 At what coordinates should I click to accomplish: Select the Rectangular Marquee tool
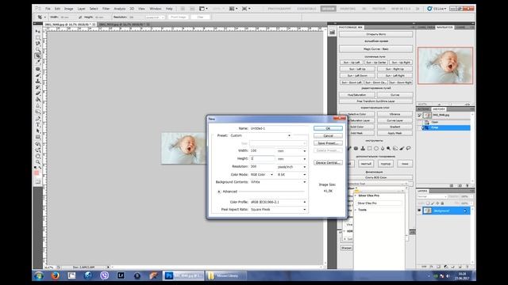38,37
